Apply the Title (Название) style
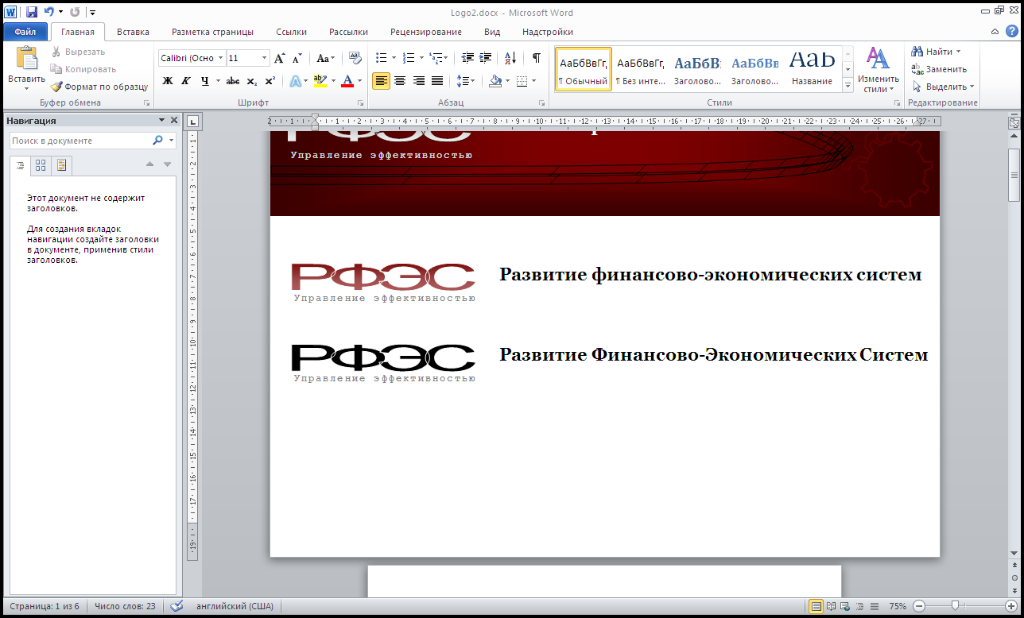 [x=812, y=69]
